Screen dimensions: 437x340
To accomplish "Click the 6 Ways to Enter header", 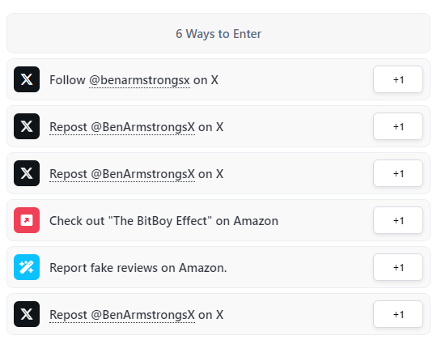I will [x=218, y=33].
